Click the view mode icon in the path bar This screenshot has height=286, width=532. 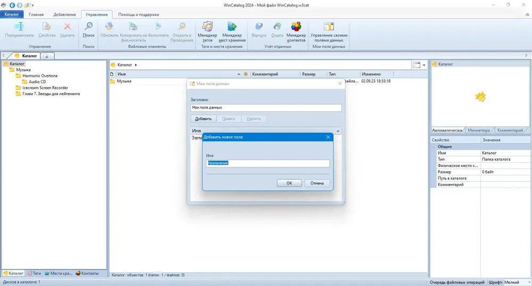[x=417, y=65]
